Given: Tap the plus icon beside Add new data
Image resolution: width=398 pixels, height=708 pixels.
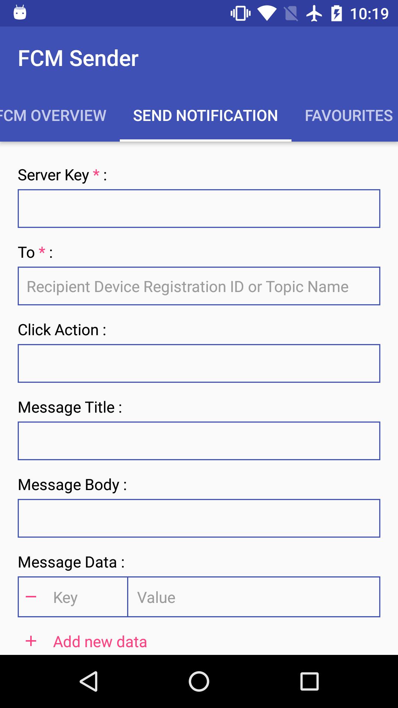Looking at the screenshot, I should (31, 641).
